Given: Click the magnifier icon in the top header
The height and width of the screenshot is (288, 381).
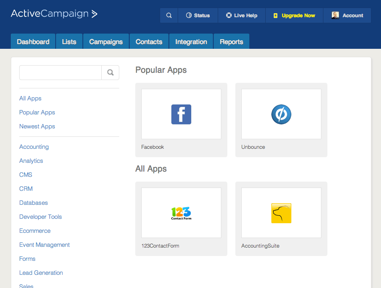Looking at the screenshot, I should 169,16.
